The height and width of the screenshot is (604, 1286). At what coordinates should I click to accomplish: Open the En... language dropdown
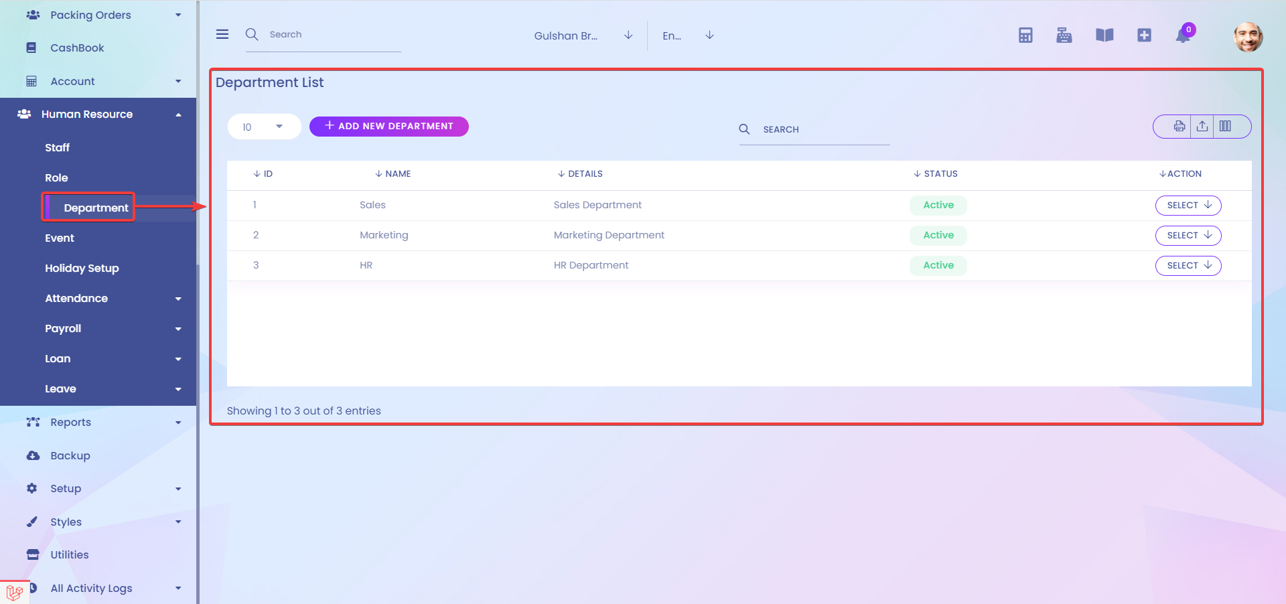689,35
